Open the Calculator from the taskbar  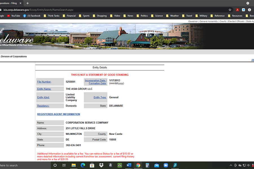tap(147, 165)
